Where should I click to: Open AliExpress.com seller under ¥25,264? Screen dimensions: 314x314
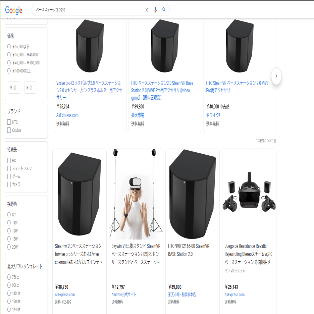click(67, 115)
